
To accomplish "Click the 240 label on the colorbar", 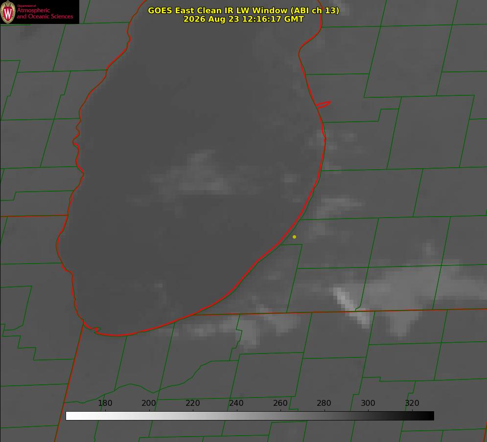I will tap(236, 403).
